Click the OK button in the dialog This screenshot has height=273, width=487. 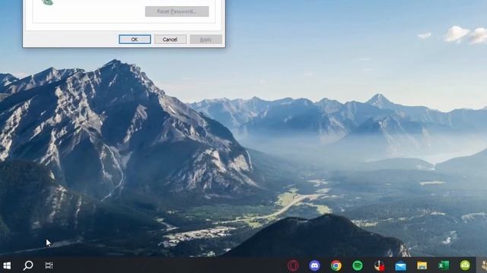135,39
